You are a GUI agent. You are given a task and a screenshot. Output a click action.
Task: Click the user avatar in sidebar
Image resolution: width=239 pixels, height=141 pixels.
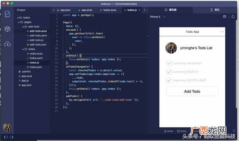[7, 128]
